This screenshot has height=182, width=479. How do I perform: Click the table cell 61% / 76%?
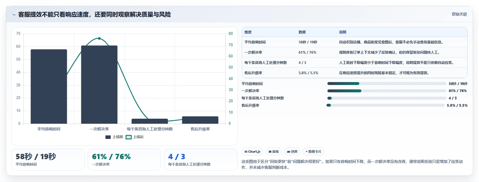tap(307, 52)
